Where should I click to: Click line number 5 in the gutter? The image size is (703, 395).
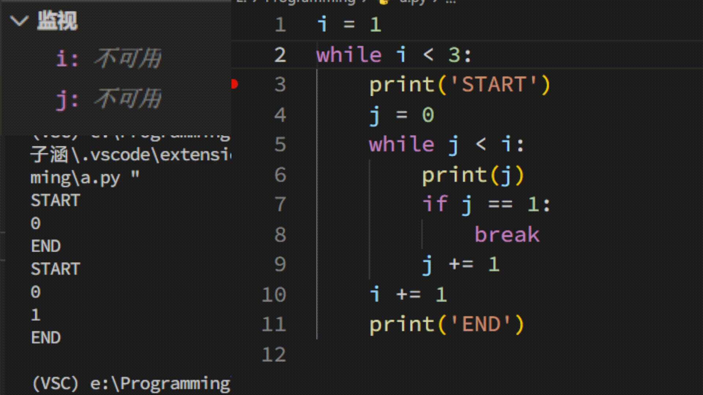pos(280,144)
